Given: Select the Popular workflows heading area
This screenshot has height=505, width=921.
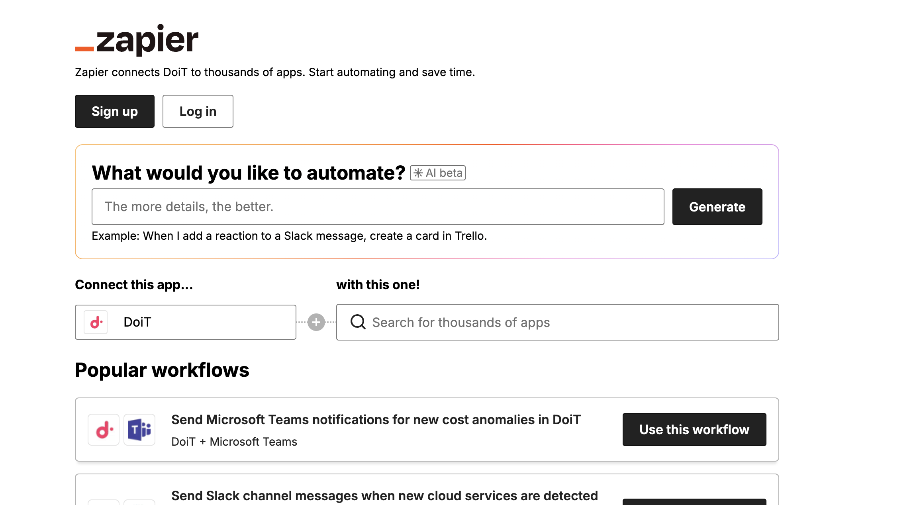Looking at the screenshot, I should [x=162, y=370].
